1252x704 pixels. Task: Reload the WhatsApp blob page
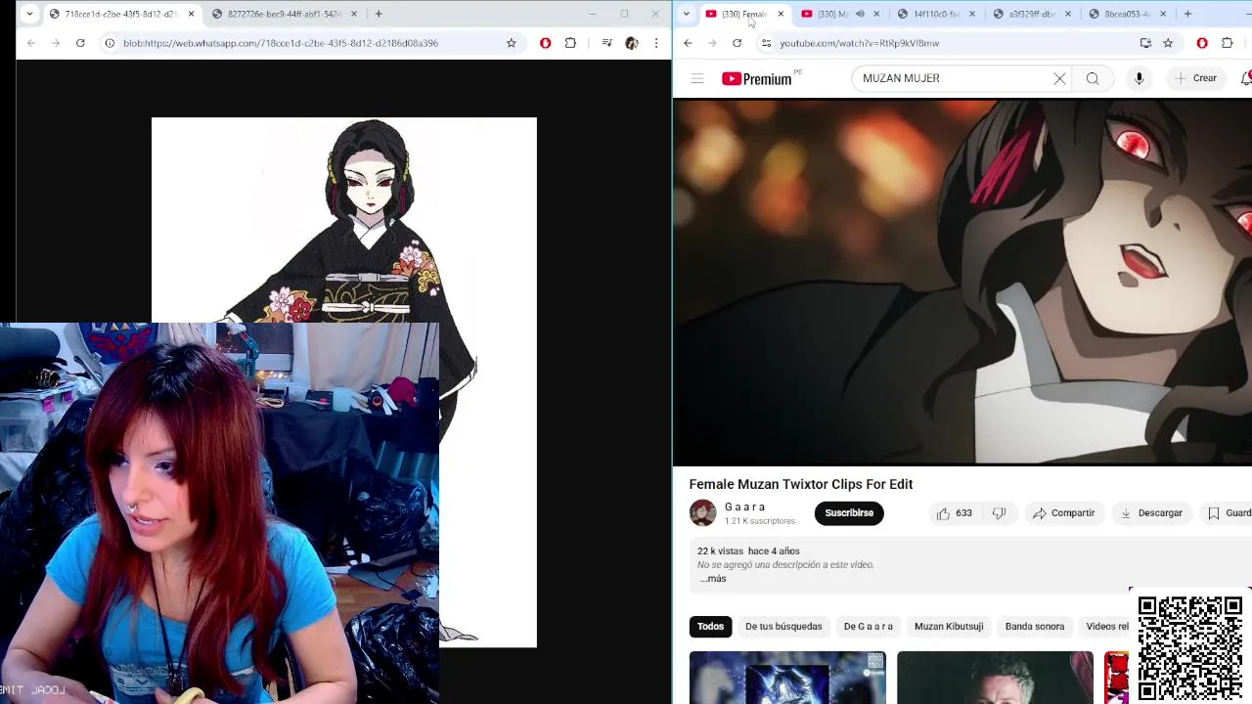click(80, 43)
